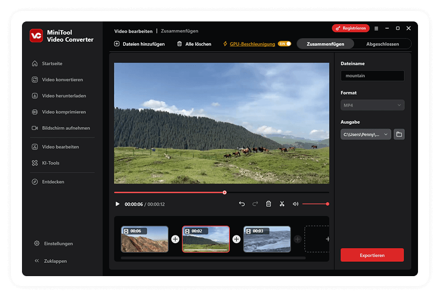This screenshot has width=440, height=297.
Task: Click the timeline horizontal scrollbar
Action: (213, 258)
